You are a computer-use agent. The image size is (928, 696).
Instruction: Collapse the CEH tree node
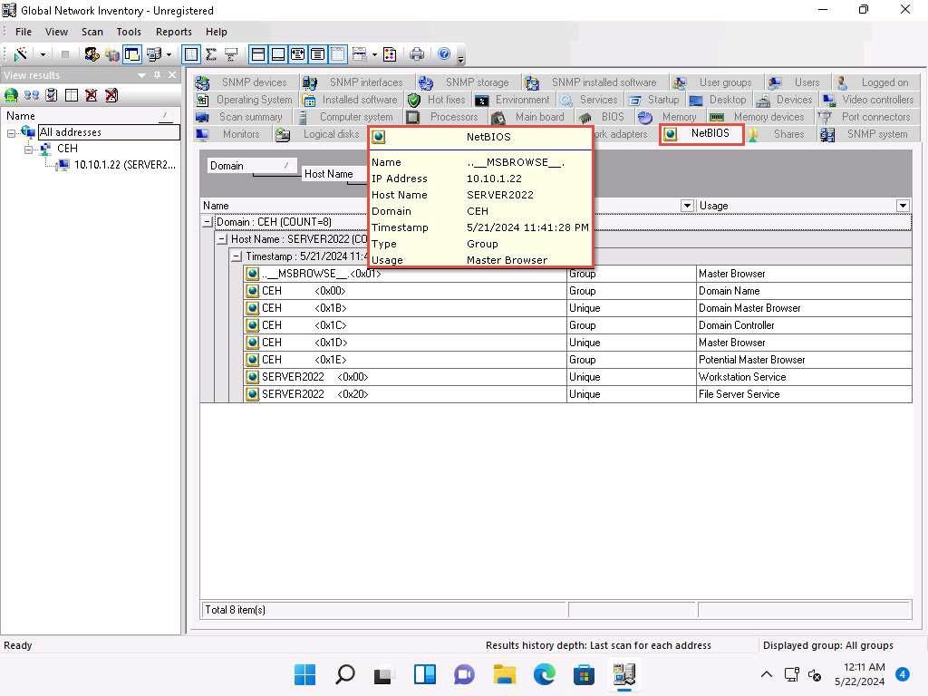click(x=28, y=149)
